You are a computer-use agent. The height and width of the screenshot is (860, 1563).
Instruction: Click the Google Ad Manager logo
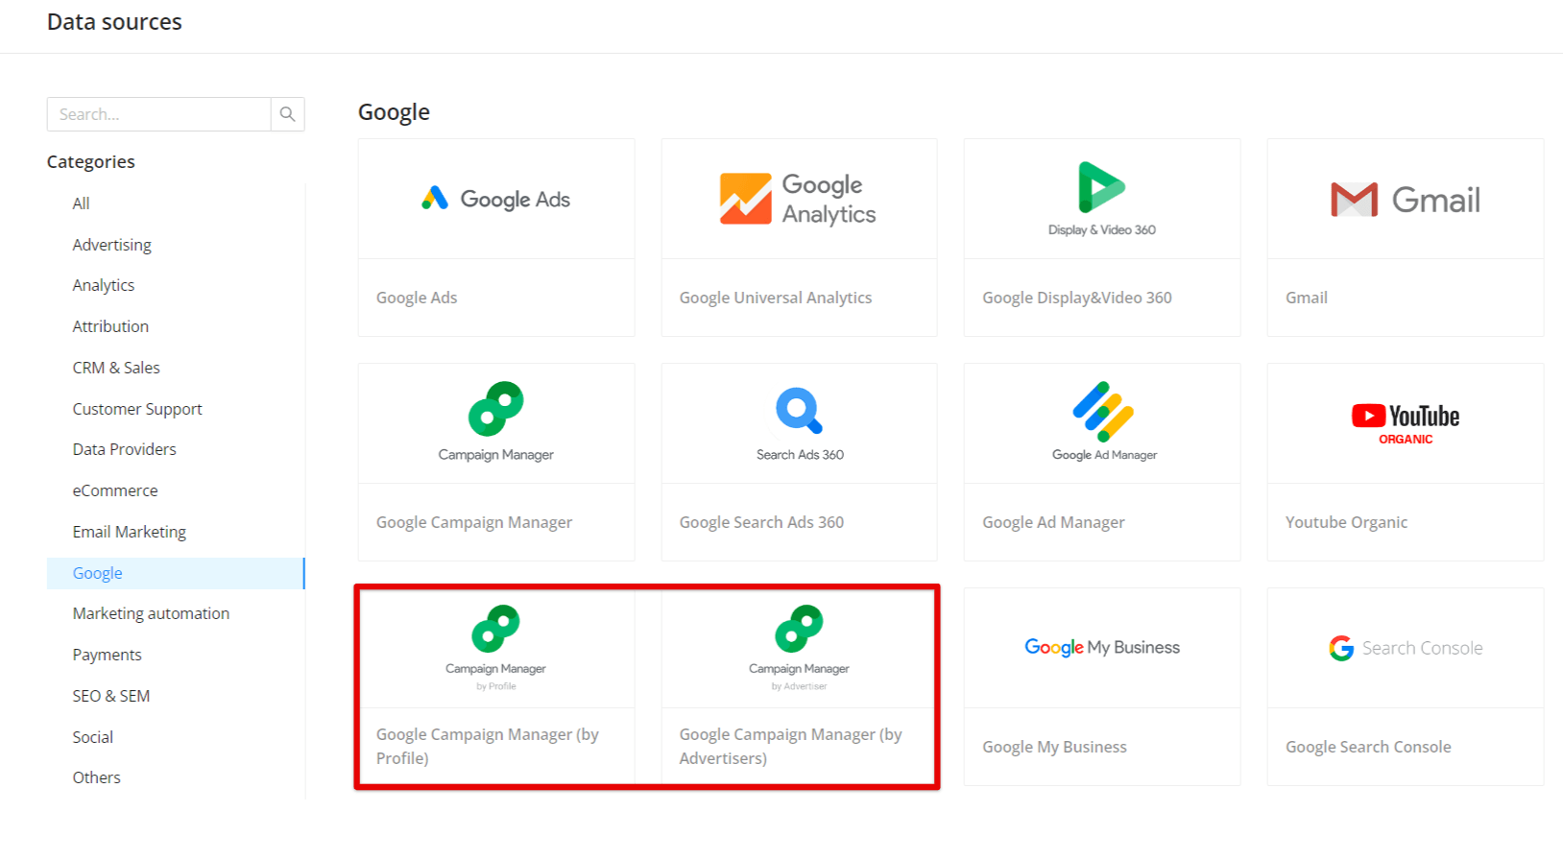[x=1104, y=421]
